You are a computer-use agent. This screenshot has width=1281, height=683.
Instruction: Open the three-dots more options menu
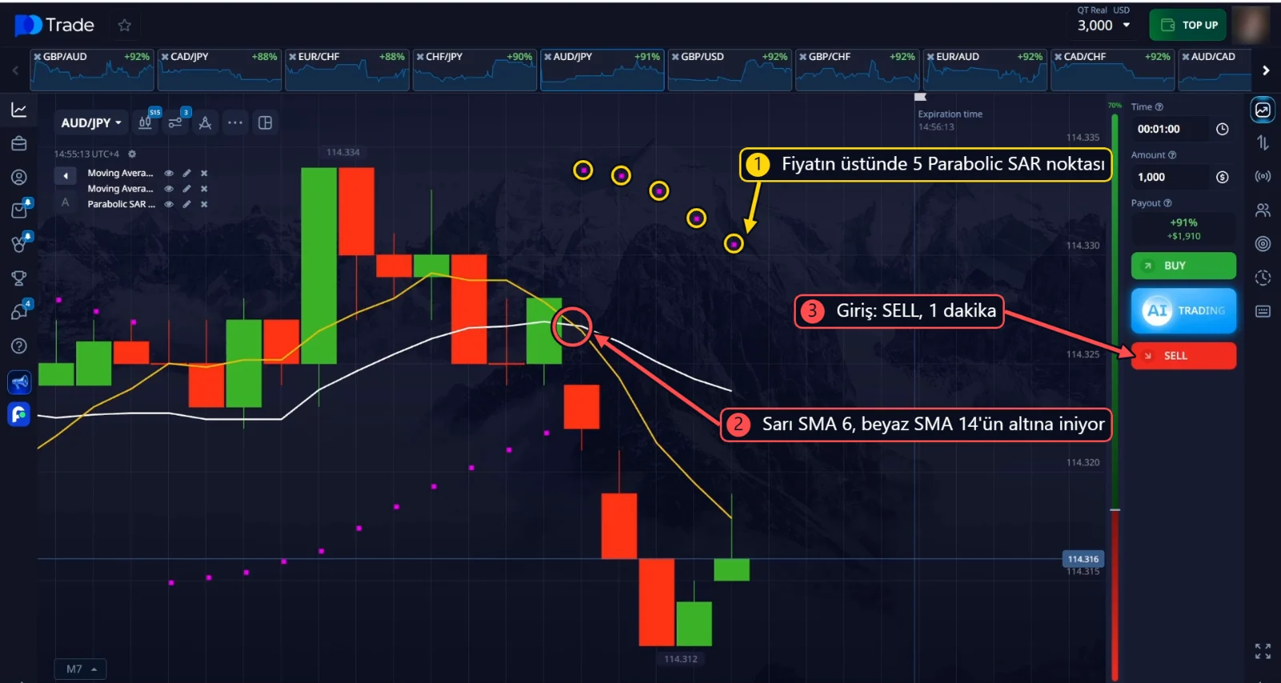235,123
